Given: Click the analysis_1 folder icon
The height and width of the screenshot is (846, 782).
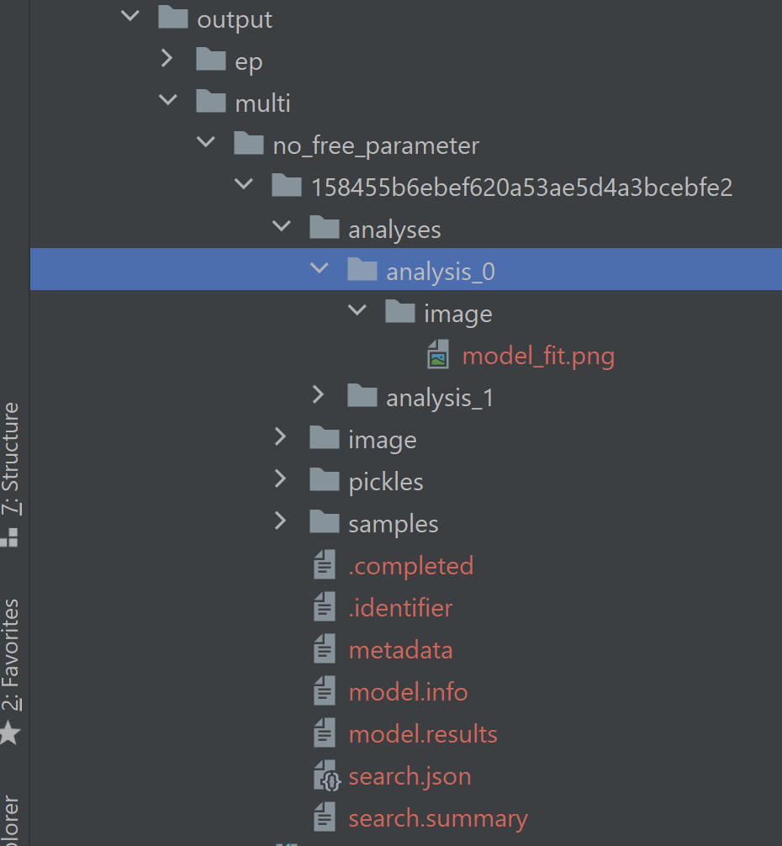Looking at the screenshot, I should coord(362,395).
